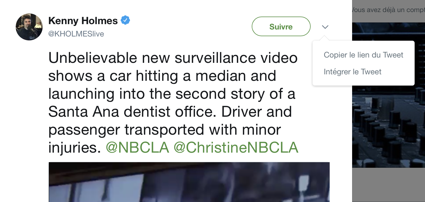The height and width of the screenshot is (202, 425).
Task: Click 'launching into the second story' line
Action: [172, 94]
